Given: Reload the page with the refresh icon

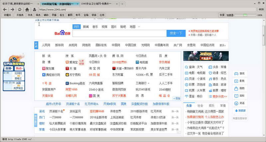Looking at the screenshot, I should pyautogui.click(x=20, y=10).
